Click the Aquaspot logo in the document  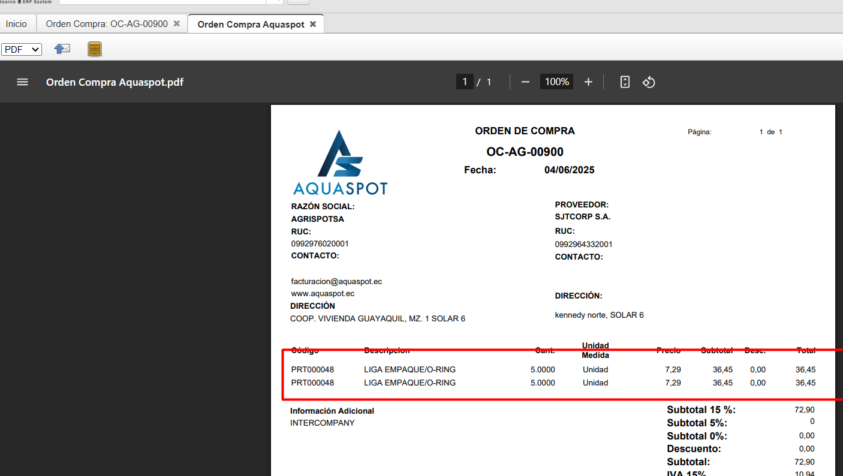[x=340, y=163]
